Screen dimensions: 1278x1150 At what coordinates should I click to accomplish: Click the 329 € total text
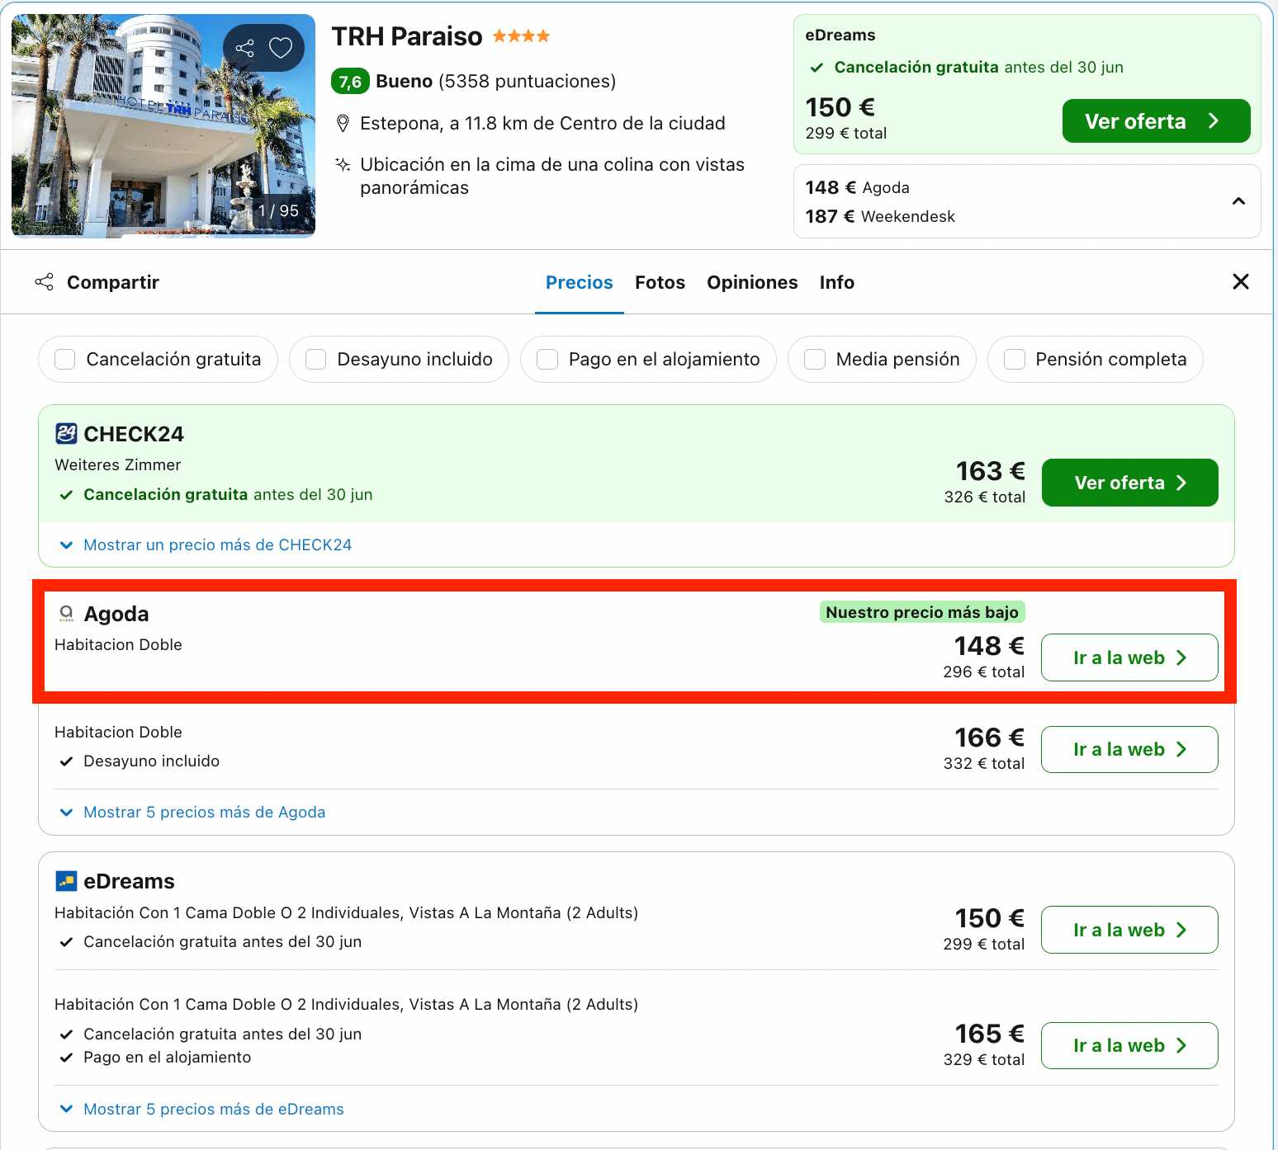(x=984, y=1059)
